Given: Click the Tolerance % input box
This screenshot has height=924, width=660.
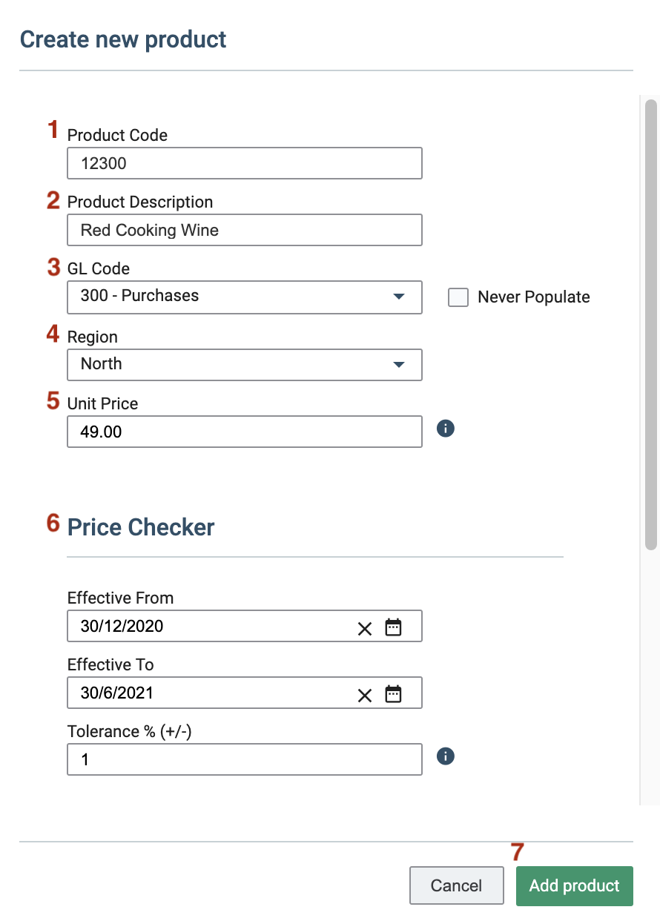Looking at the screenshot, I should tap(245, 759).
